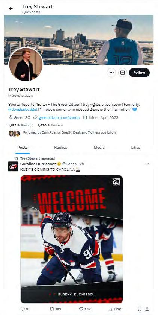Bookmark the Carolina Hurricanes post
The image size is (158, 315).
click(x=140, y=309)
